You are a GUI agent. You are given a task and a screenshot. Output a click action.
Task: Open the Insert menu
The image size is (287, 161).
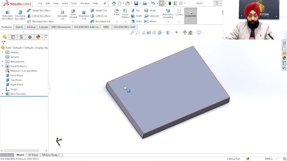[x=65, y=3]
